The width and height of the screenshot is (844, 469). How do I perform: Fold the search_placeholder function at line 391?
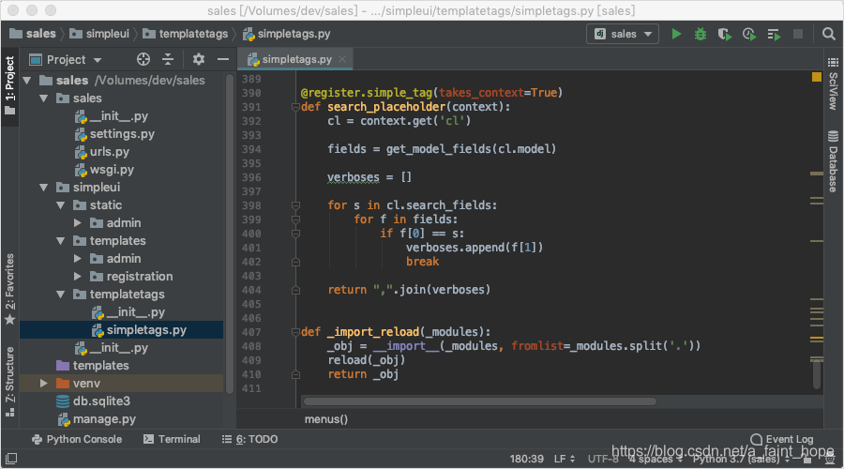click(295, 107)
